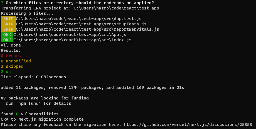Click the red '0 errors' result line
Viewport: 256px width, 129px height.
pos(11,56)
